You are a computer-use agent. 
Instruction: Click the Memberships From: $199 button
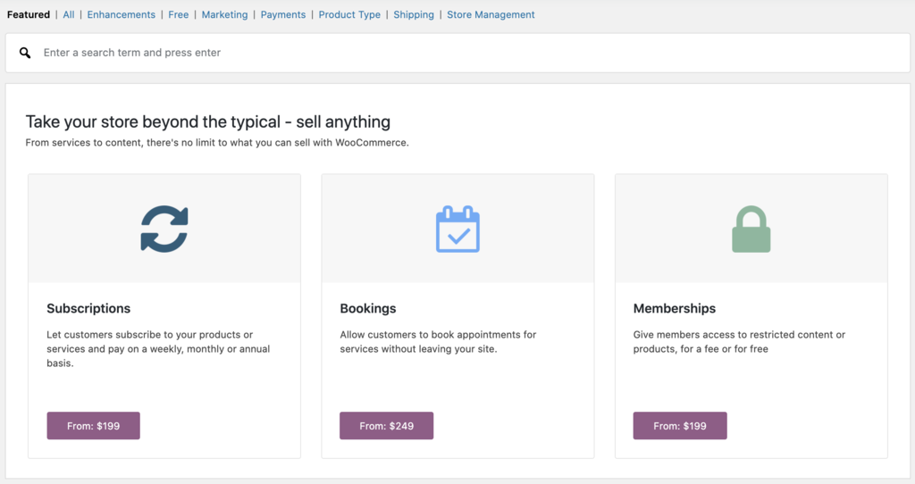680,426
